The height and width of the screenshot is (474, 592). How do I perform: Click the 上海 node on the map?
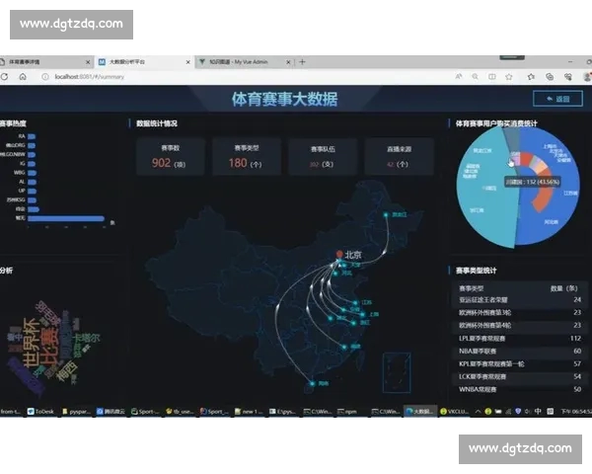click(362, 314)
